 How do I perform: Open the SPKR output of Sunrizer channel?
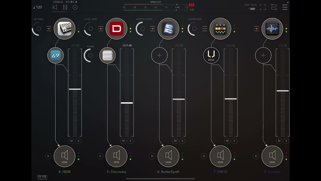tap(272, 156)
